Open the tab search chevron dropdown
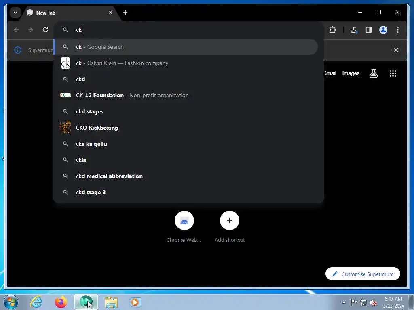The image size is (414, 310). (15, 13)
